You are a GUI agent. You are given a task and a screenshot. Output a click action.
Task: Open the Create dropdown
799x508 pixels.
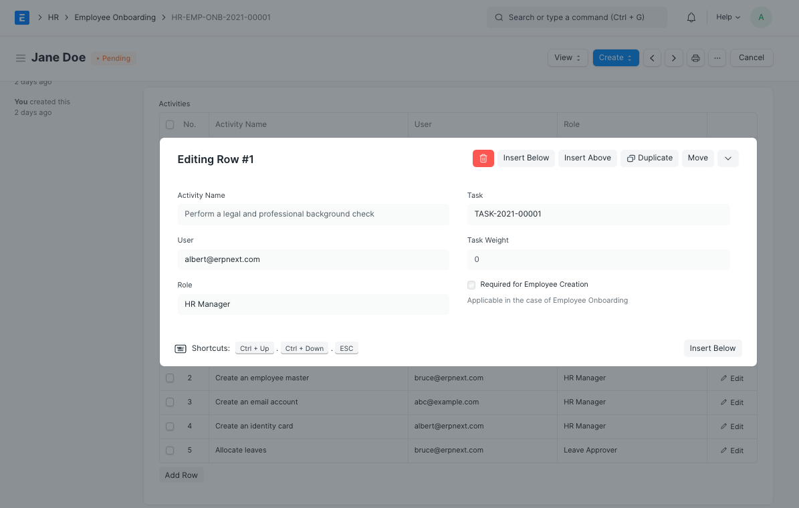pyautogui.click(x=615, y=57)
